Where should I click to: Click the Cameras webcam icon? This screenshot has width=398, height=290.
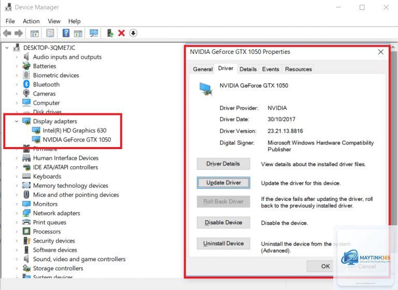26,93
